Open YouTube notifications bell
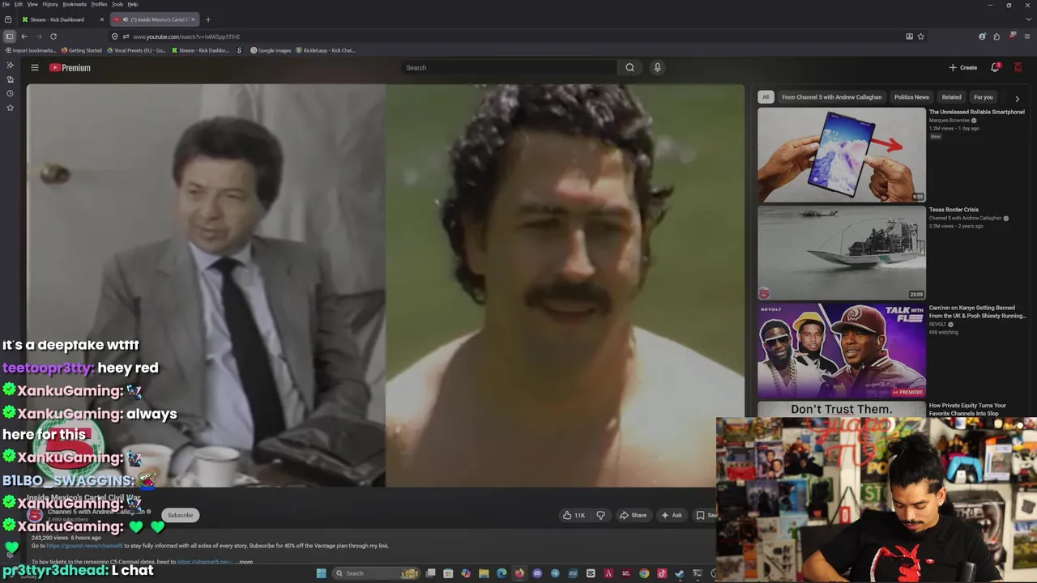 coord(996,67)
